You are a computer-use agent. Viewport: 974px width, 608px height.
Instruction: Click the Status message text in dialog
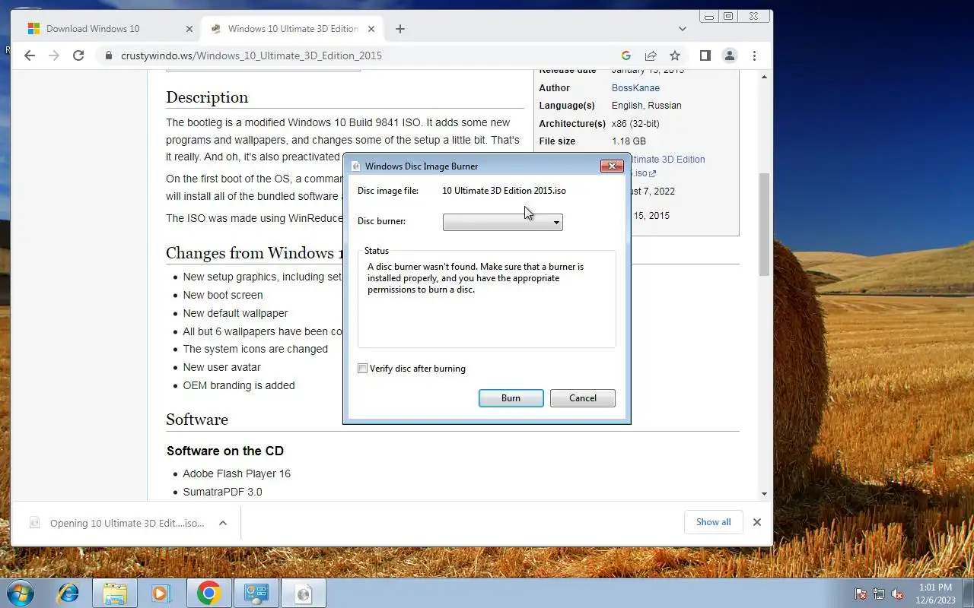click(x=476, y=278)
